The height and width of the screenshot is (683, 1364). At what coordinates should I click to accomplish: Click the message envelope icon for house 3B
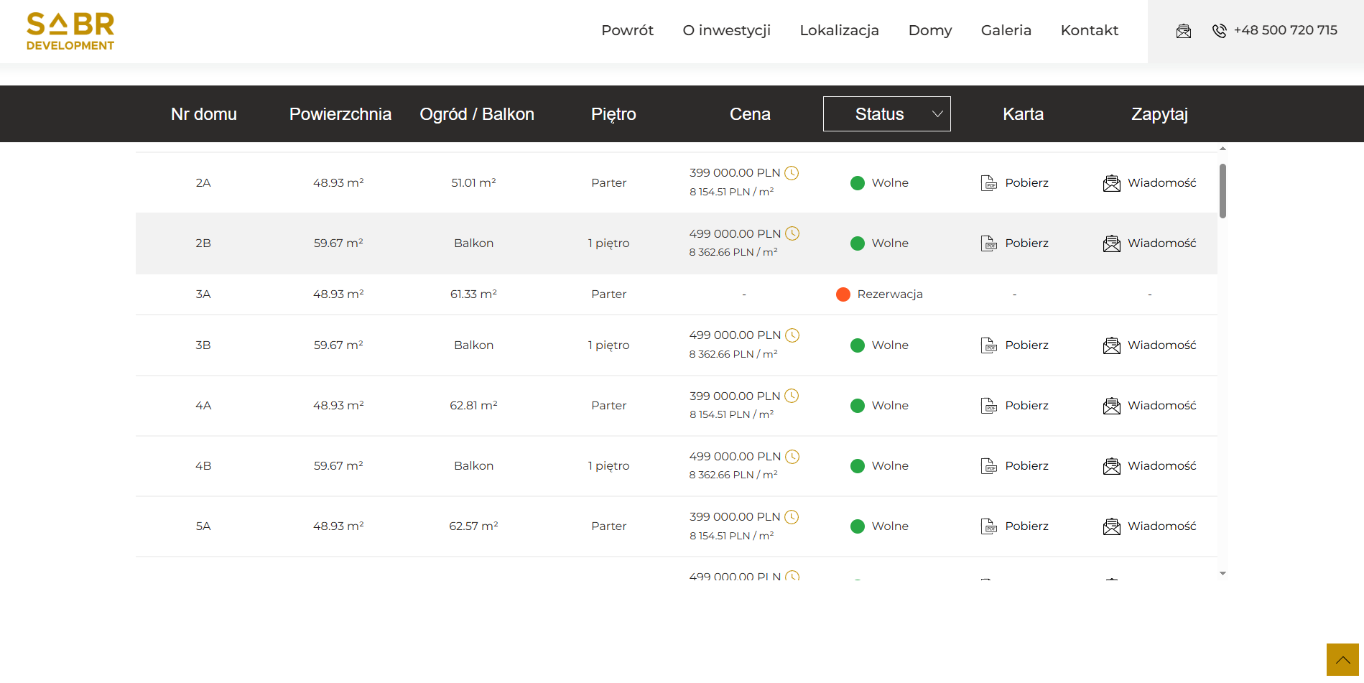coord(1111,345)
